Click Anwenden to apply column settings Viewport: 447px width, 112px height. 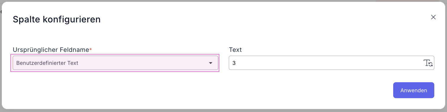point(414,90)
